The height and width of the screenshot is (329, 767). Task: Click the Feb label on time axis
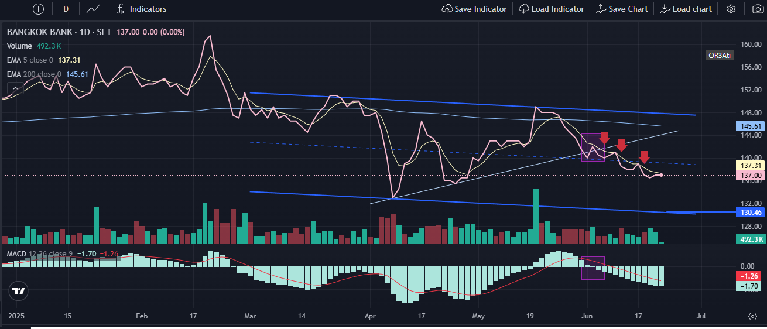click(143, 316)
